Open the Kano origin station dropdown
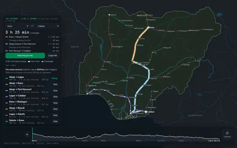The image size is (237, 148). tap(17, 26)
